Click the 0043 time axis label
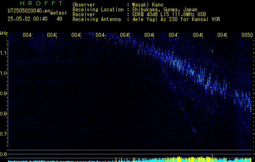This screenshot has height=162, width=255. click(76, 35)
